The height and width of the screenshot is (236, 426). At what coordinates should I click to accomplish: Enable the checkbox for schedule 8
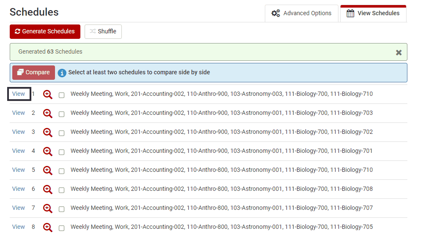click(62, 228)
